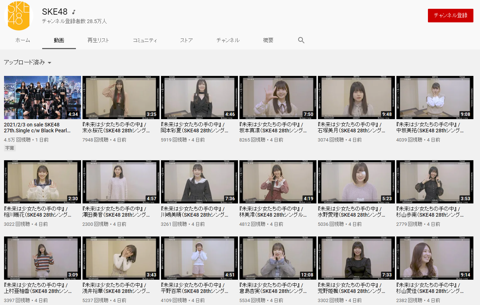Play the 林美澪 video thumbnail

click(278, 182)
